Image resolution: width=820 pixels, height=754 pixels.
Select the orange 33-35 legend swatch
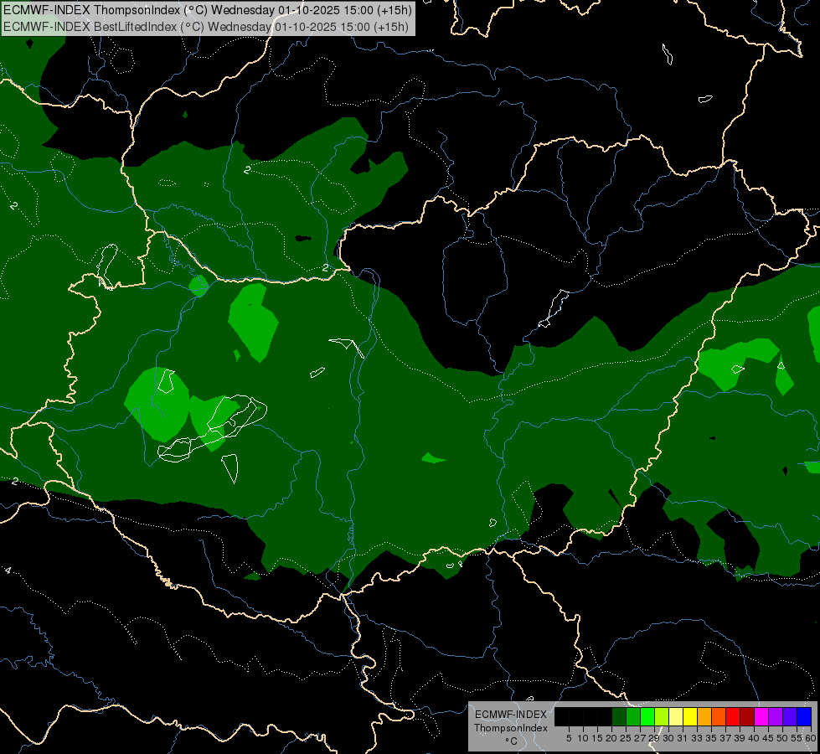click(704, 716)
